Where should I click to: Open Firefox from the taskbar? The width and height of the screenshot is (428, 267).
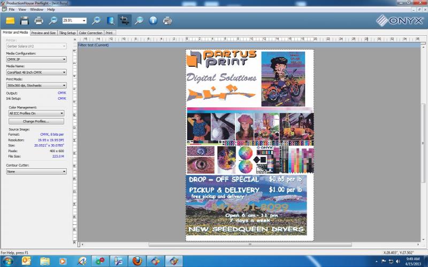[x=137, y=261]
